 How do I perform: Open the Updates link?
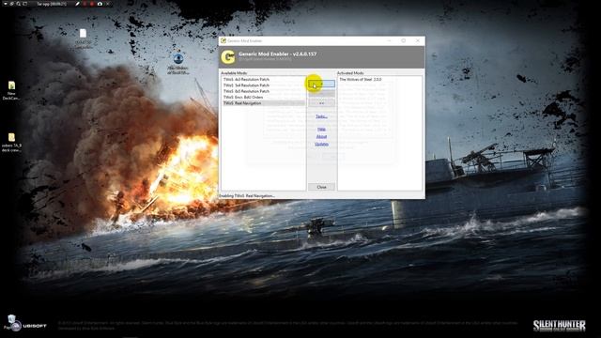tap(321, 144)
